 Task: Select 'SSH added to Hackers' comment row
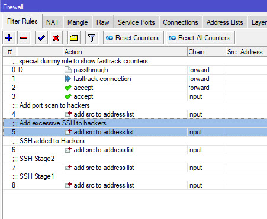[135, 141]
